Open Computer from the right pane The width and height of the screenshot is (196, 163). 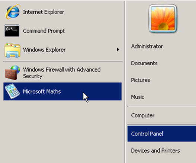point(143,116)
